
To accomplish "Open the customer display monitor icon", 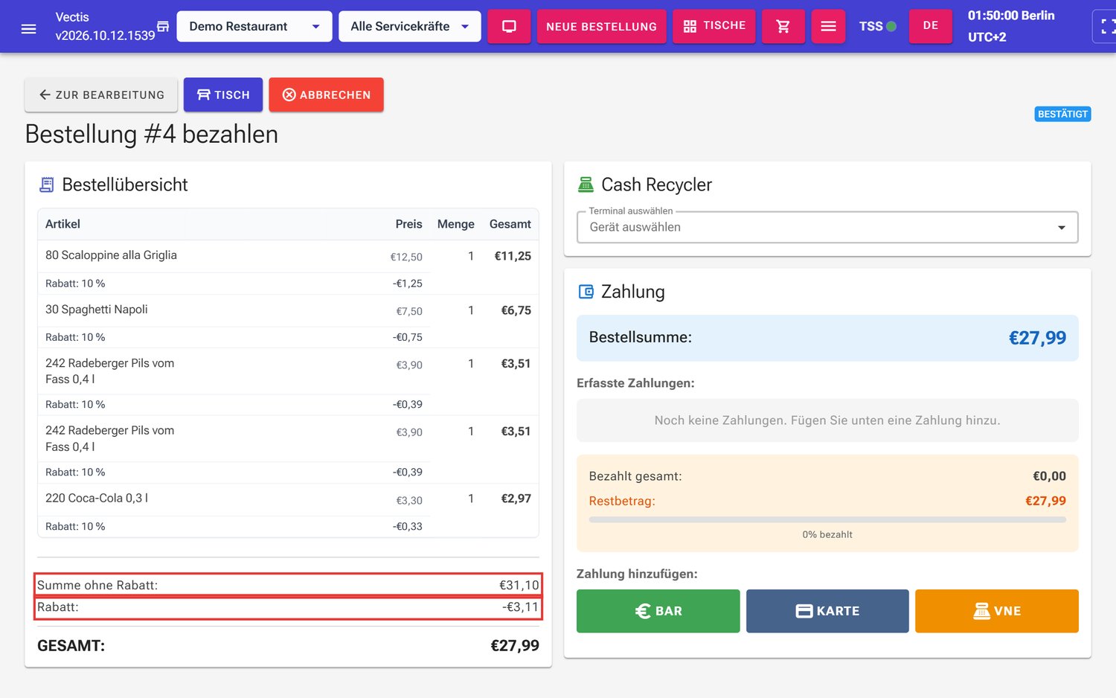I will point(509,26).
